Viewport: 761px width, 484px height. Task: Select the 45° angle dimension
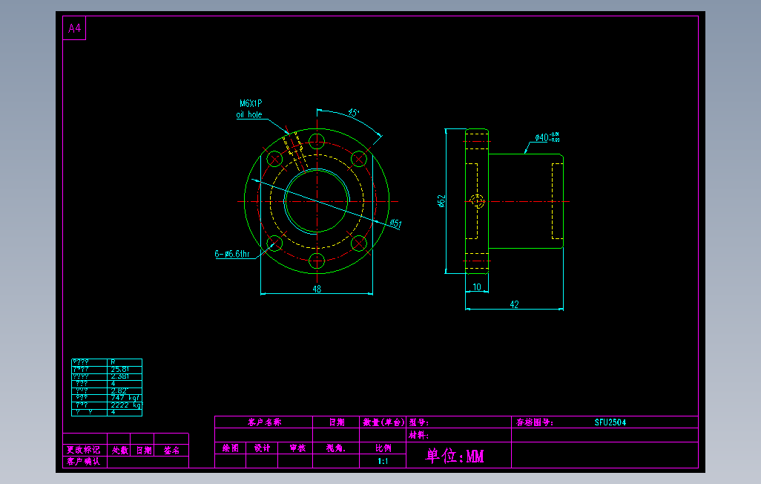tap(354, 113)
